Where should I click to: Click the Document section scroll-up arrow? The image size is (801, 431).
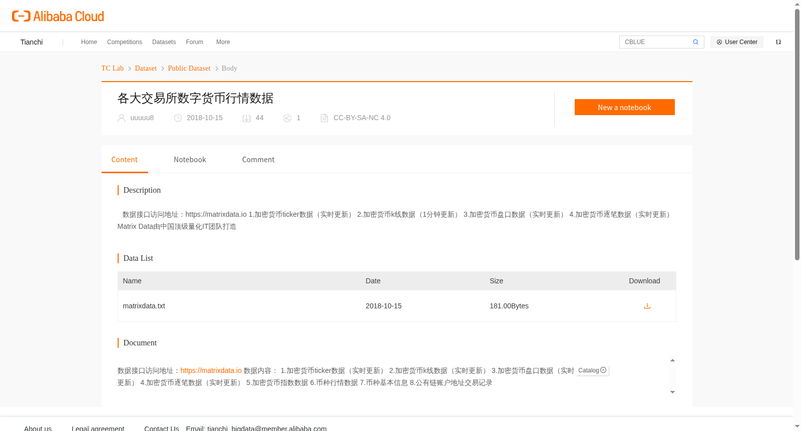click(672, 360)
